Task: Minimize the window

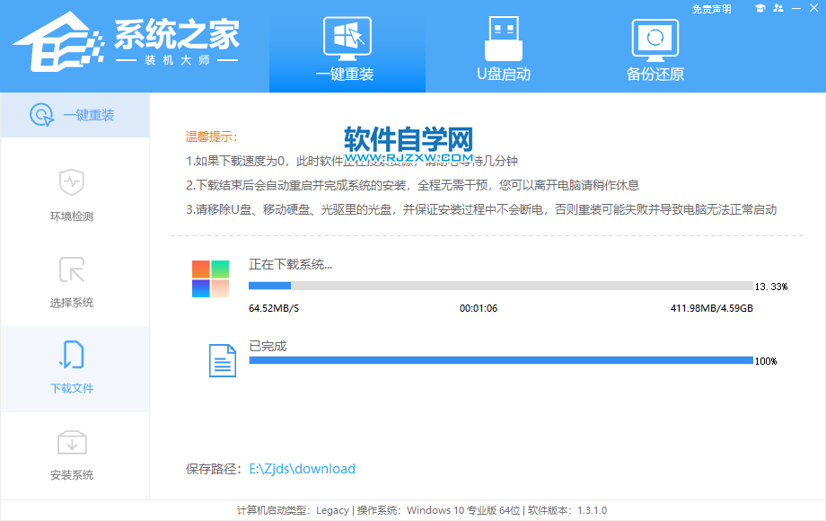Action: pos(796,8)
